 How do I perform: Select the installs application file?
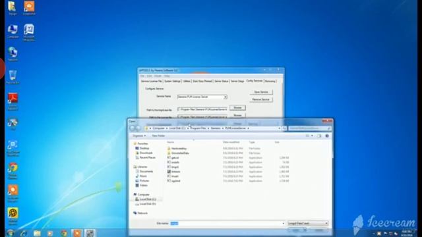[x=173, y=163]
